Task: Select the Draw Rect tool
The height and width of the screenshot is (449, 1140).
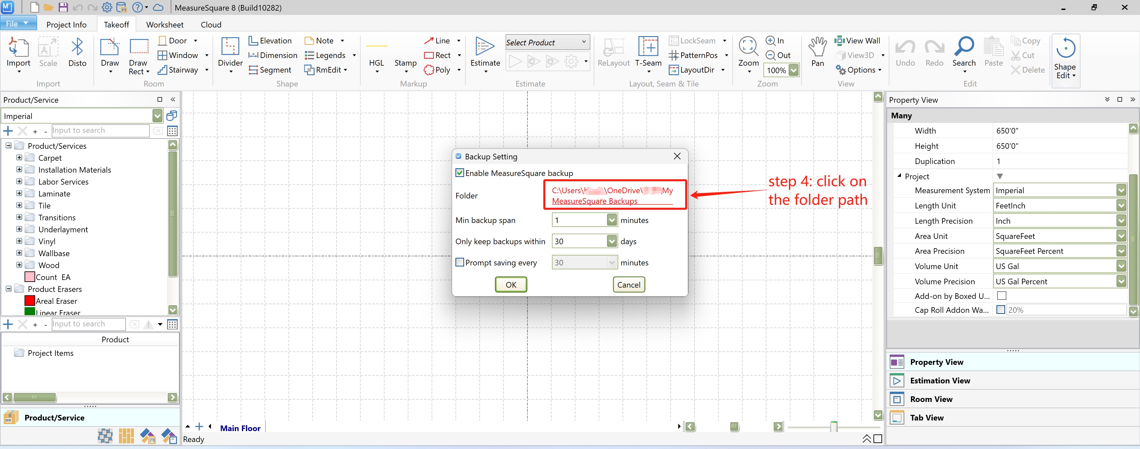Action: point(139,48)
